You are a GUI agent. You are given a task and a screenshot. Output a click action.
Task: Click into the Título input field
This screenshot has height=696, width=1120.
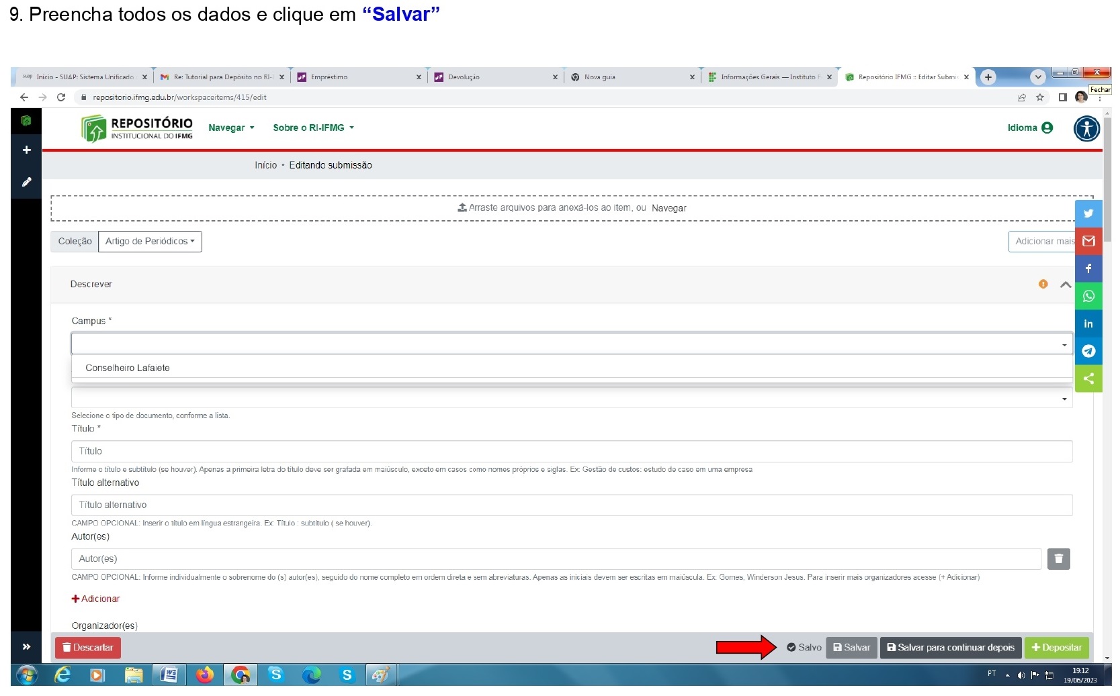pyautogui.click(x=571, y=451)
